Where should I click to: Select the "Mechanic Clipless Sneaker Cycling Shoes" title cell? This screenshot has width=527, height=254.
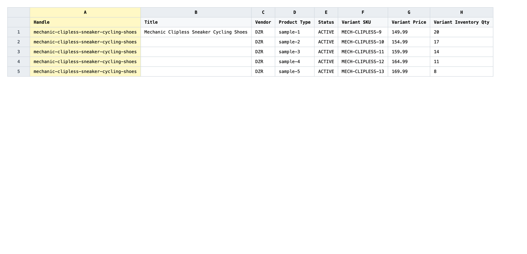click(x=196, y=32)
